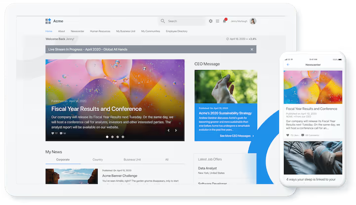Open the Human Resources menu
The height and width of the screenshot is (205, 356).
point(100,31)
